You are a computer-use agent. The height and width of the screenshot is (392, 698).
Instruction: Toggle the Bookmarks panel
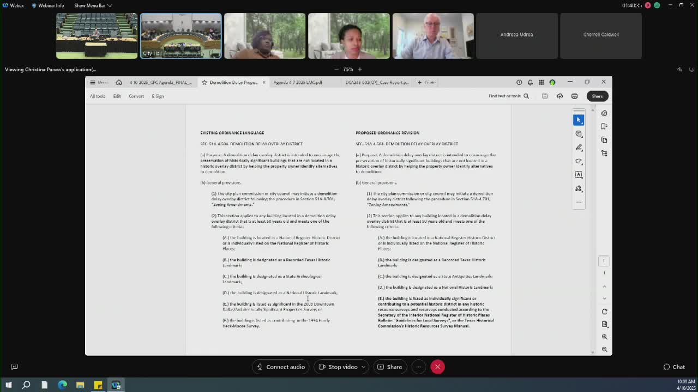(604, 126)
